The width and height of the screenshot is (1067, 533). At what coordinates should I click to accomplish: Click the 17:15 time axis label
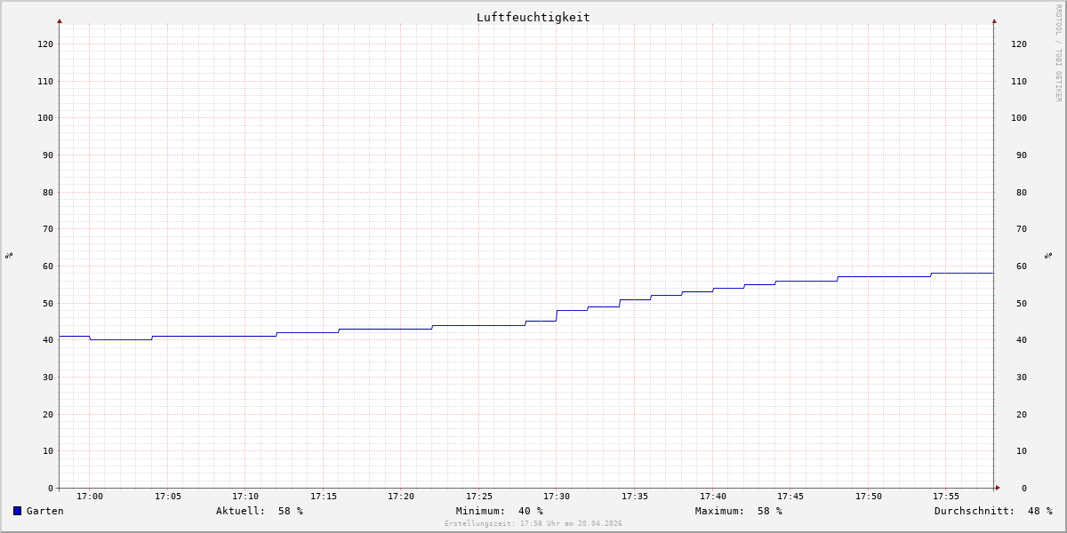pos(324,497)
